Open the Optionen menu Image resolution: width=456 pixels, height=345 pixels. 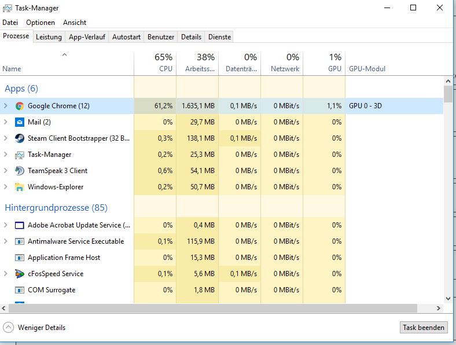[x=41, y=23]
